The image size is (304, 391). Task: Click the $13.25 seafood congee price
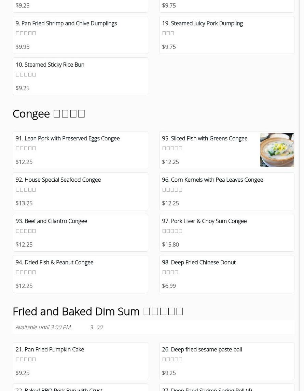[24, 204]
